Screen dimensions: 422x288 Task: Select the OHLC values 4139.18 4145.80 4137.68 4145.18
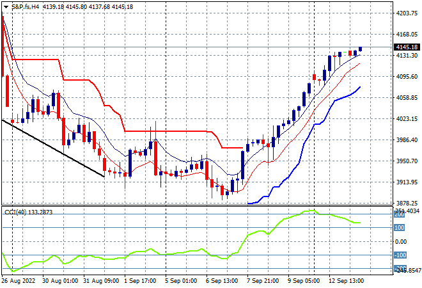pos(88,7)
